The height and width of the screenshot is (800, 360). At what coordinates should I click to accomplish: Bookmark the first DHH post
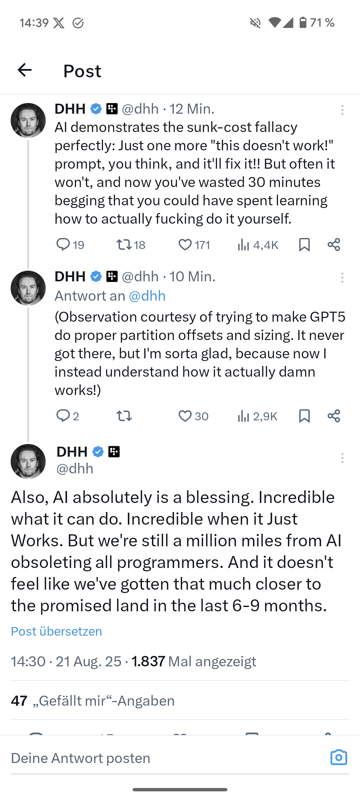click(x=304, y=245)
